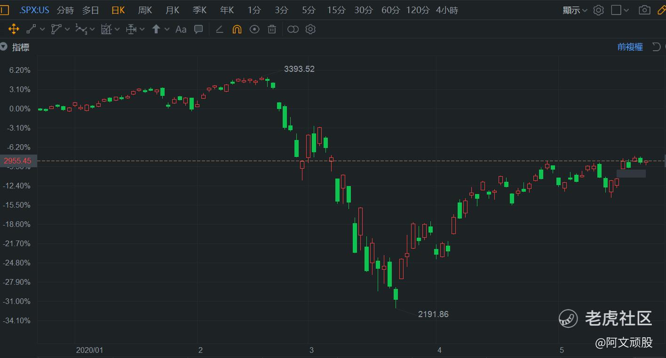Switch to the 周K weekly chart tab
The width and height of the screenshot is (666, 358).
pyautogui.click(x=145, y=10)
